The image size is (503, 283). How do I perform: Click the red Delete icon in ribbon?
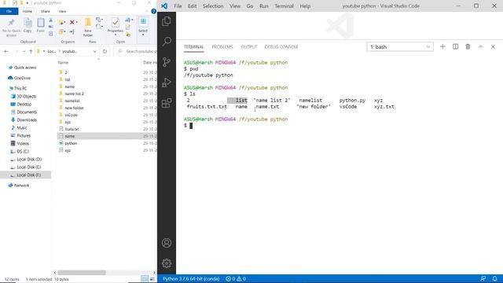72,22
